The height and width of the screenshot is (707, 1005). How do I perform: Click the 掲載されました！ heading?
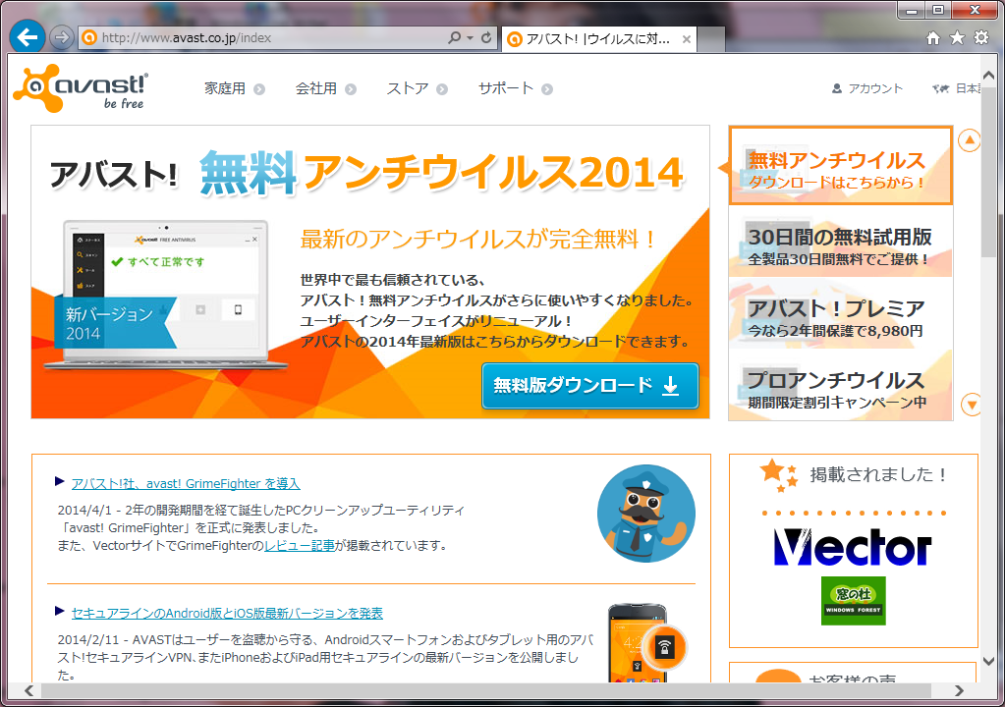878,474
